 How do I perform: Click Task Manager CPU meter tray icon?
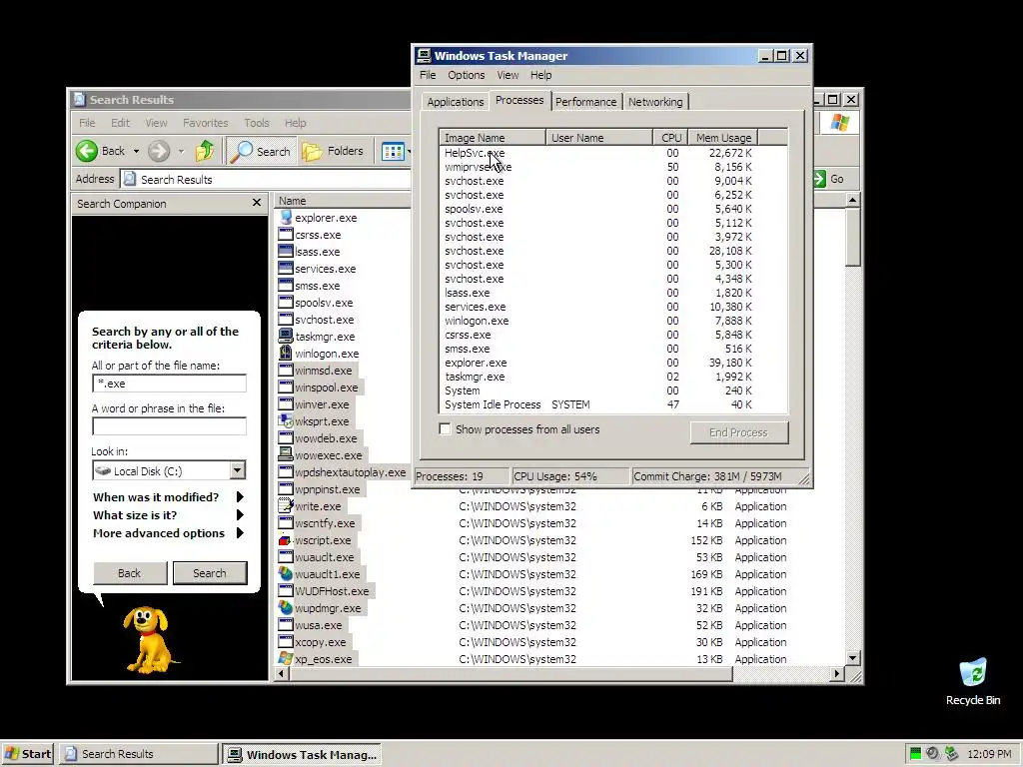pyautogui.click(x=915, y=753)
